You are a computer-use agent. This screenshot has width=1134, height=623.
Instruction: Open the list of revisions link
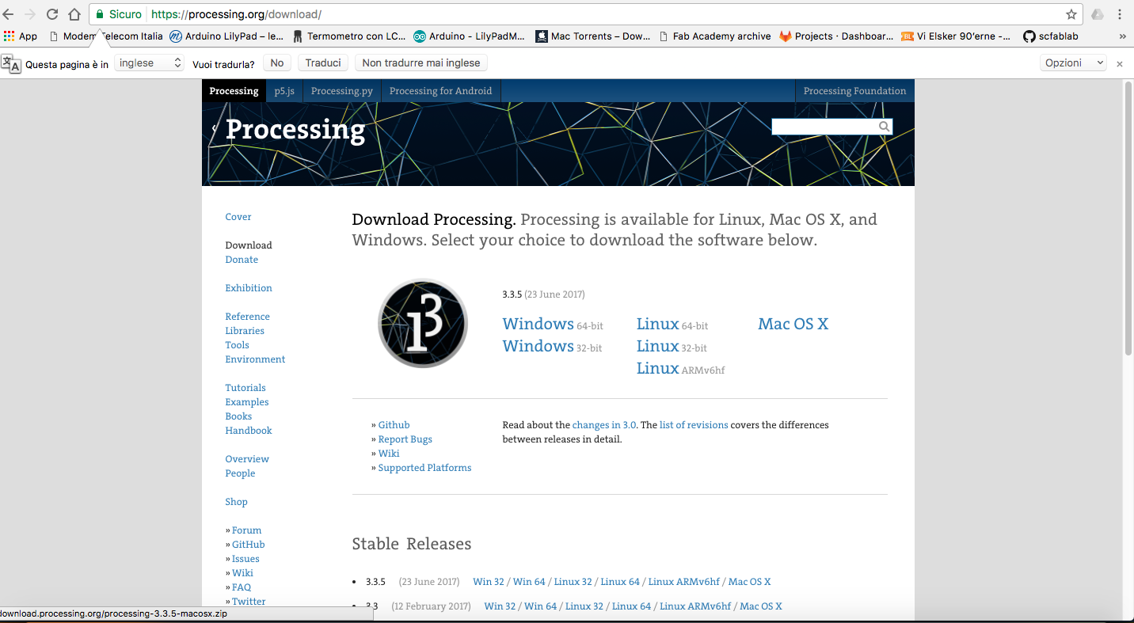pyautogui.click(x=694, y=425)
